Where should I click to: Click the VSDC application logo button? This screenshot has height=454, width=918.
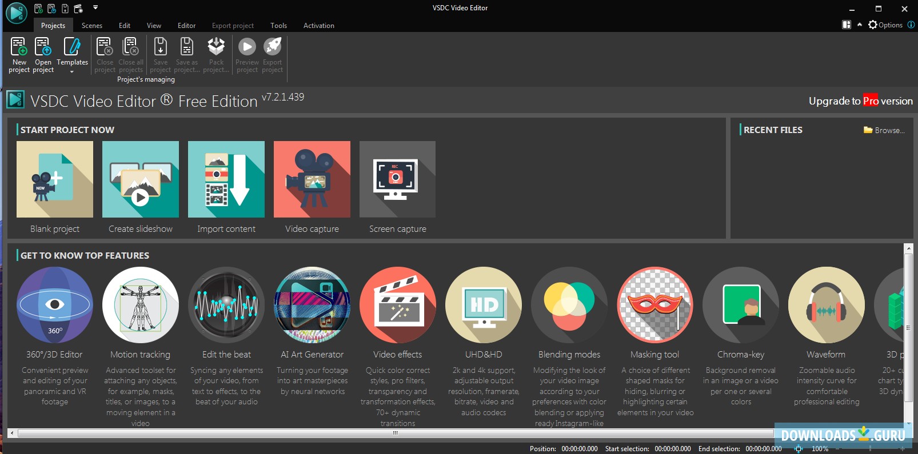click(16, 13)
